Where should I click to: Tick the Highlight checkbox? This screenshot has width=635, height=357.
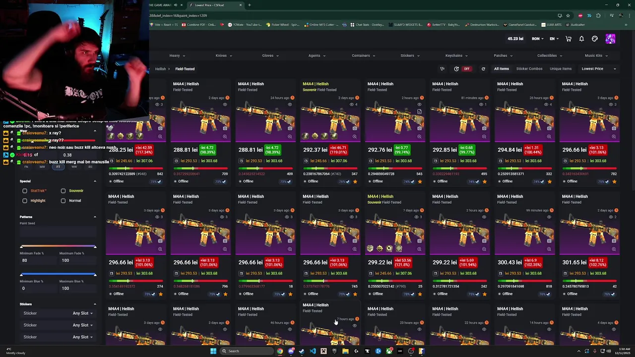(25, 201)
